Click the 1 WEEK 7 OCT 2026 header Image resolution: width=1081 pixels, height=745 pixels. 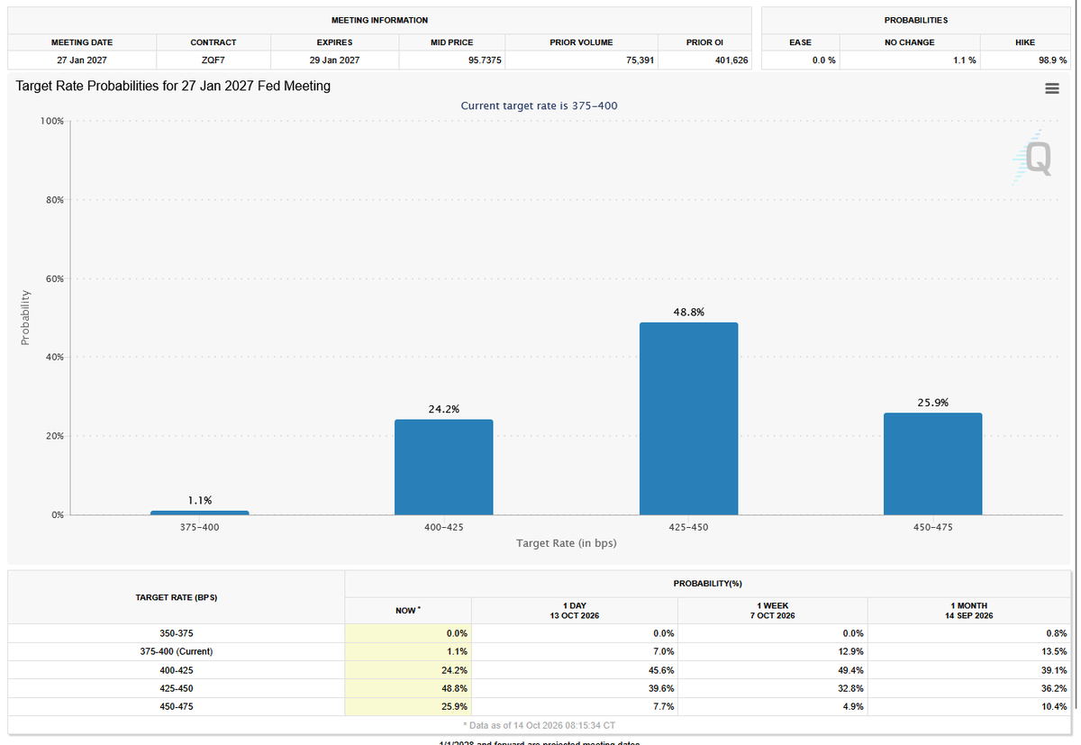[772, 610]
